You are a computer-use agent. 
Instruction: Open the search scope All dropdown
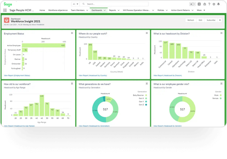pyautogui.click(x=75, y=4)
